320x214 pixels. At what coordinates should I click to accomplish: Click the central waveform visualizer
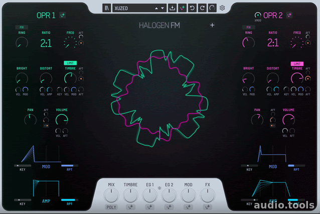[x=159, y=98]
